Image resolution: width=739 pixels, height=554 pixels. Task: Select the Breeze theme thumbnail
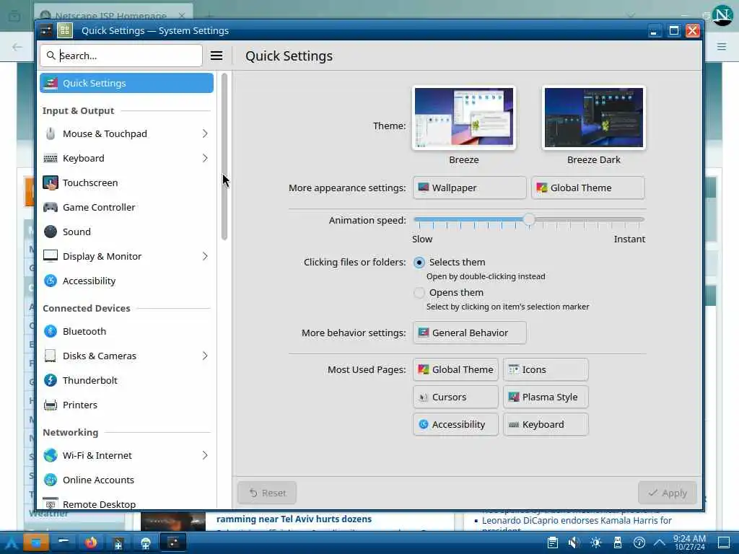pos(464,118)
